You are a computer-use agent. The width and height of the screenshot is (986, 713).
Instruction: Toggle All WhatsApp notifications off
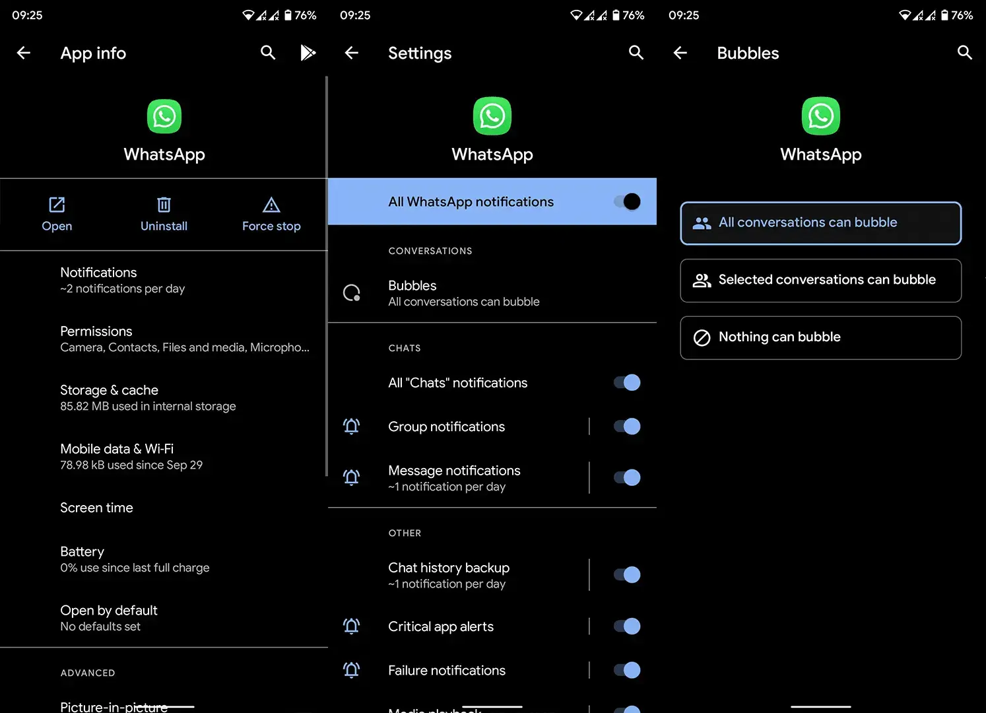(626, 201)
